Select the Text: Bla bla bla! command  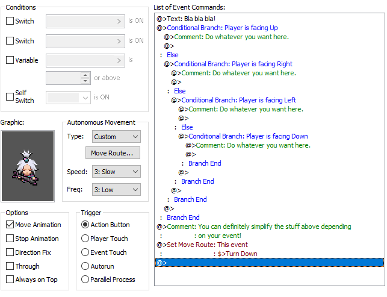(x=189, y=19)
